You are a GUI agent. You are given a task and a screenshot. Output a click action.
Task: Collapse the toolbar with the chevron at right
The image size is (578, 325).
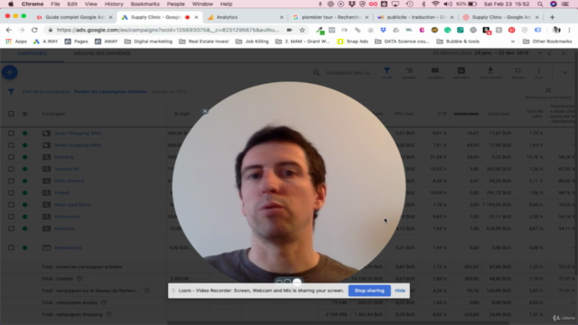tap(565, 72)
